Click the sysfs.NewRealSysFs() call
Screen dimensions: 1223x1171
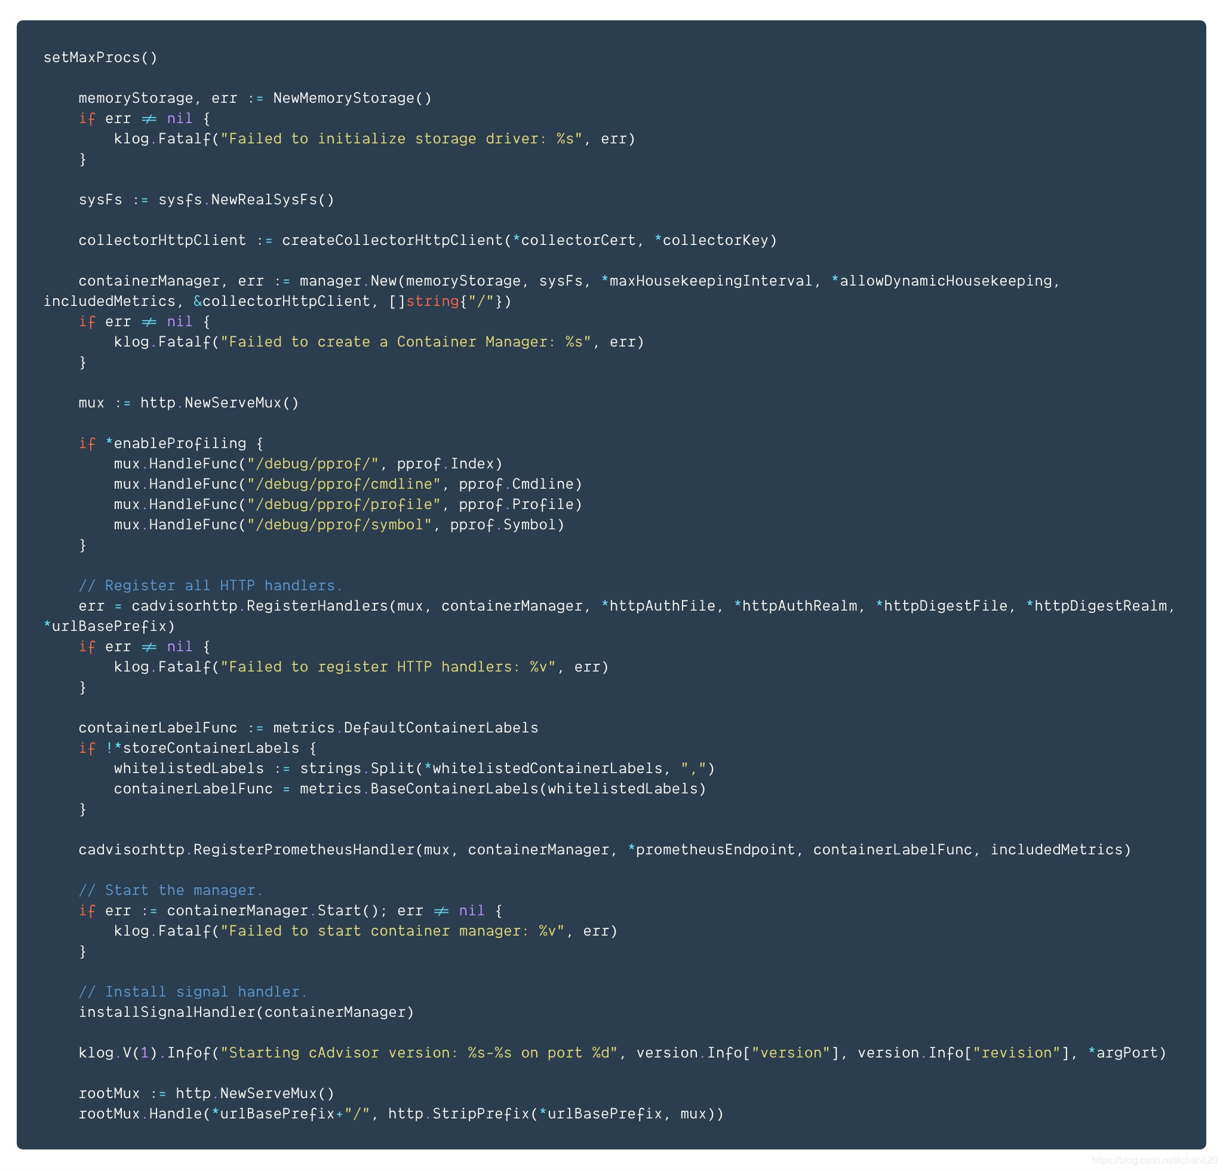[x=247, y=200]
